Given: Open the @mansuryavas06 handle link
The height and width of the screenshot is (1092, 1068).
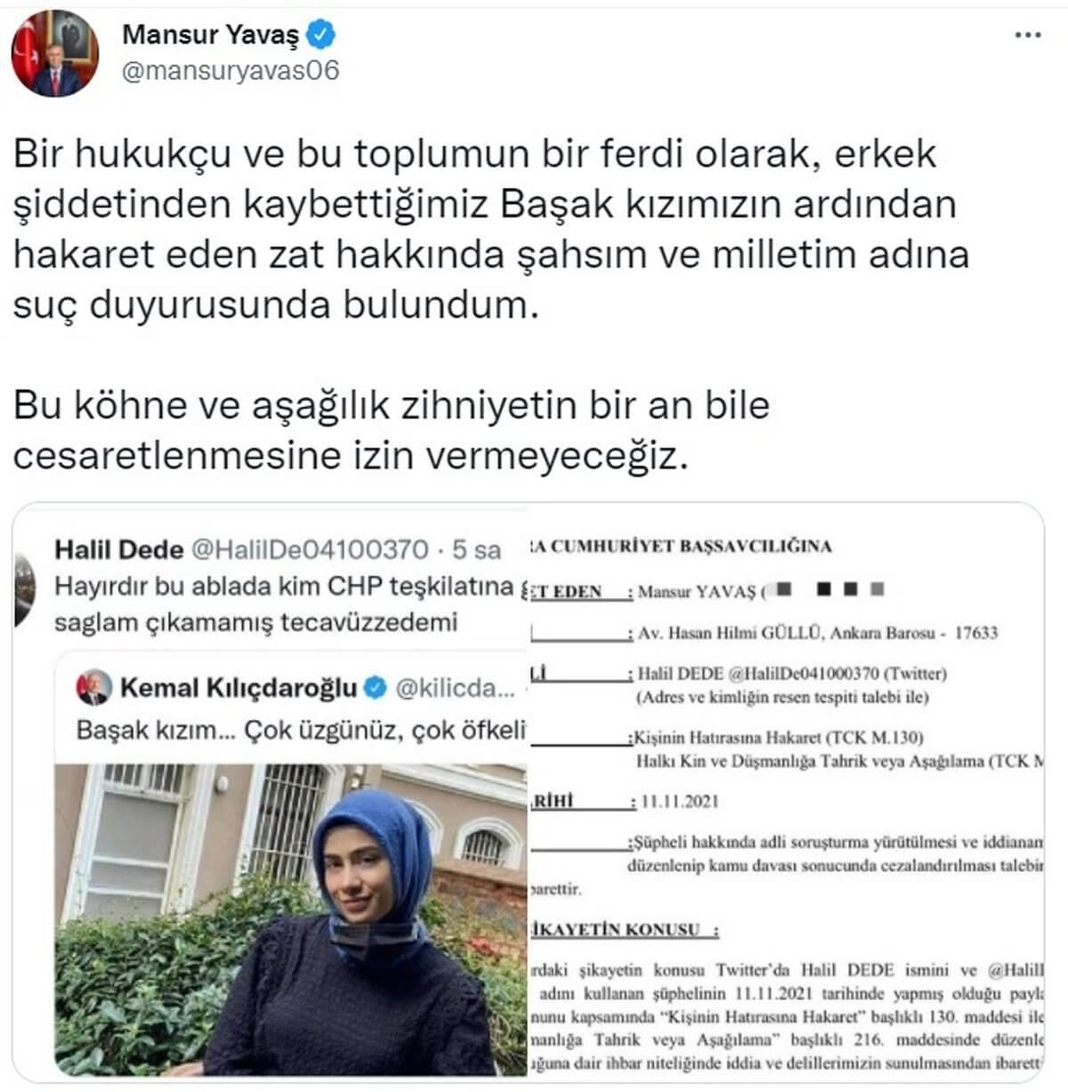Looking at the screenshot, I should 231,70.
